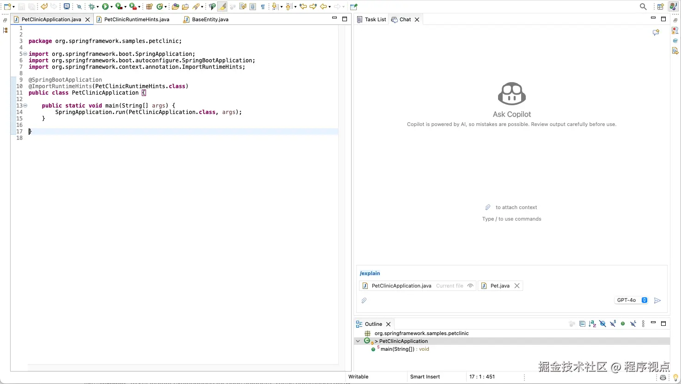Toggle Hide Local Types in Outline
This screenshot has width=681, height=384.
pyautogui.click(x=633, y=324)
